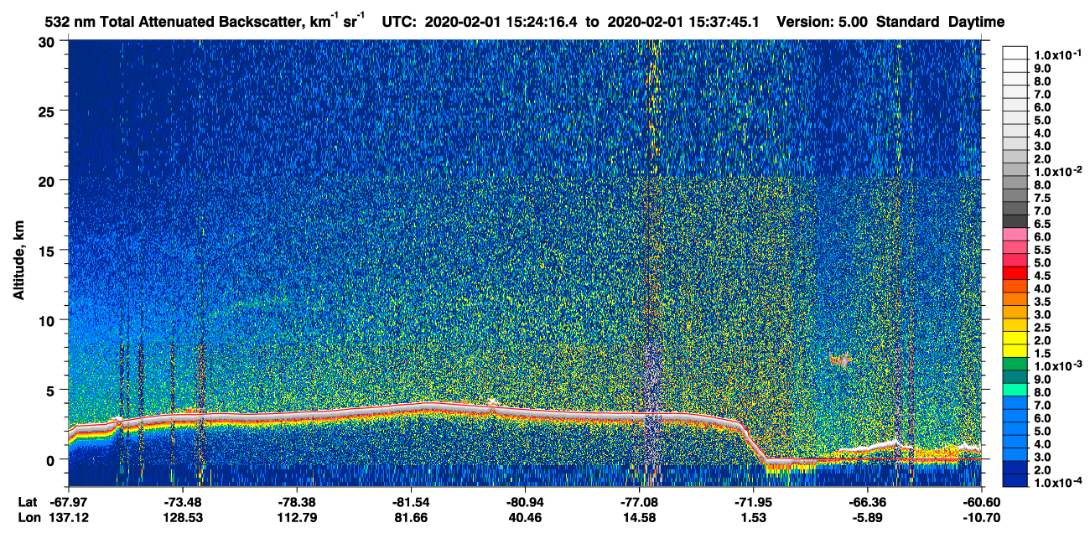Viewport: 1090px width, 559px height.
Task: Click latitude value -80.94
Action: pyautogui.click(x=525, y=501)
